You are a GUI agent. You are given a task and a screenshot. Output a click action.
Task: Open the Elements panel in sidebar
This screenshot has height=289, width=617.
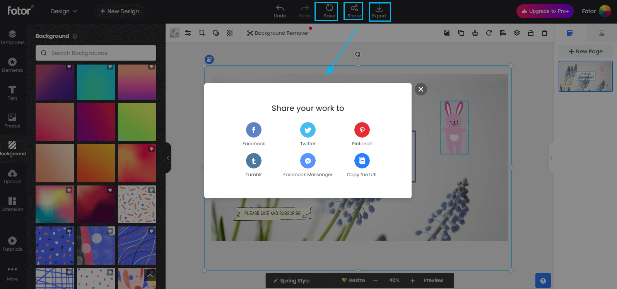12,65
